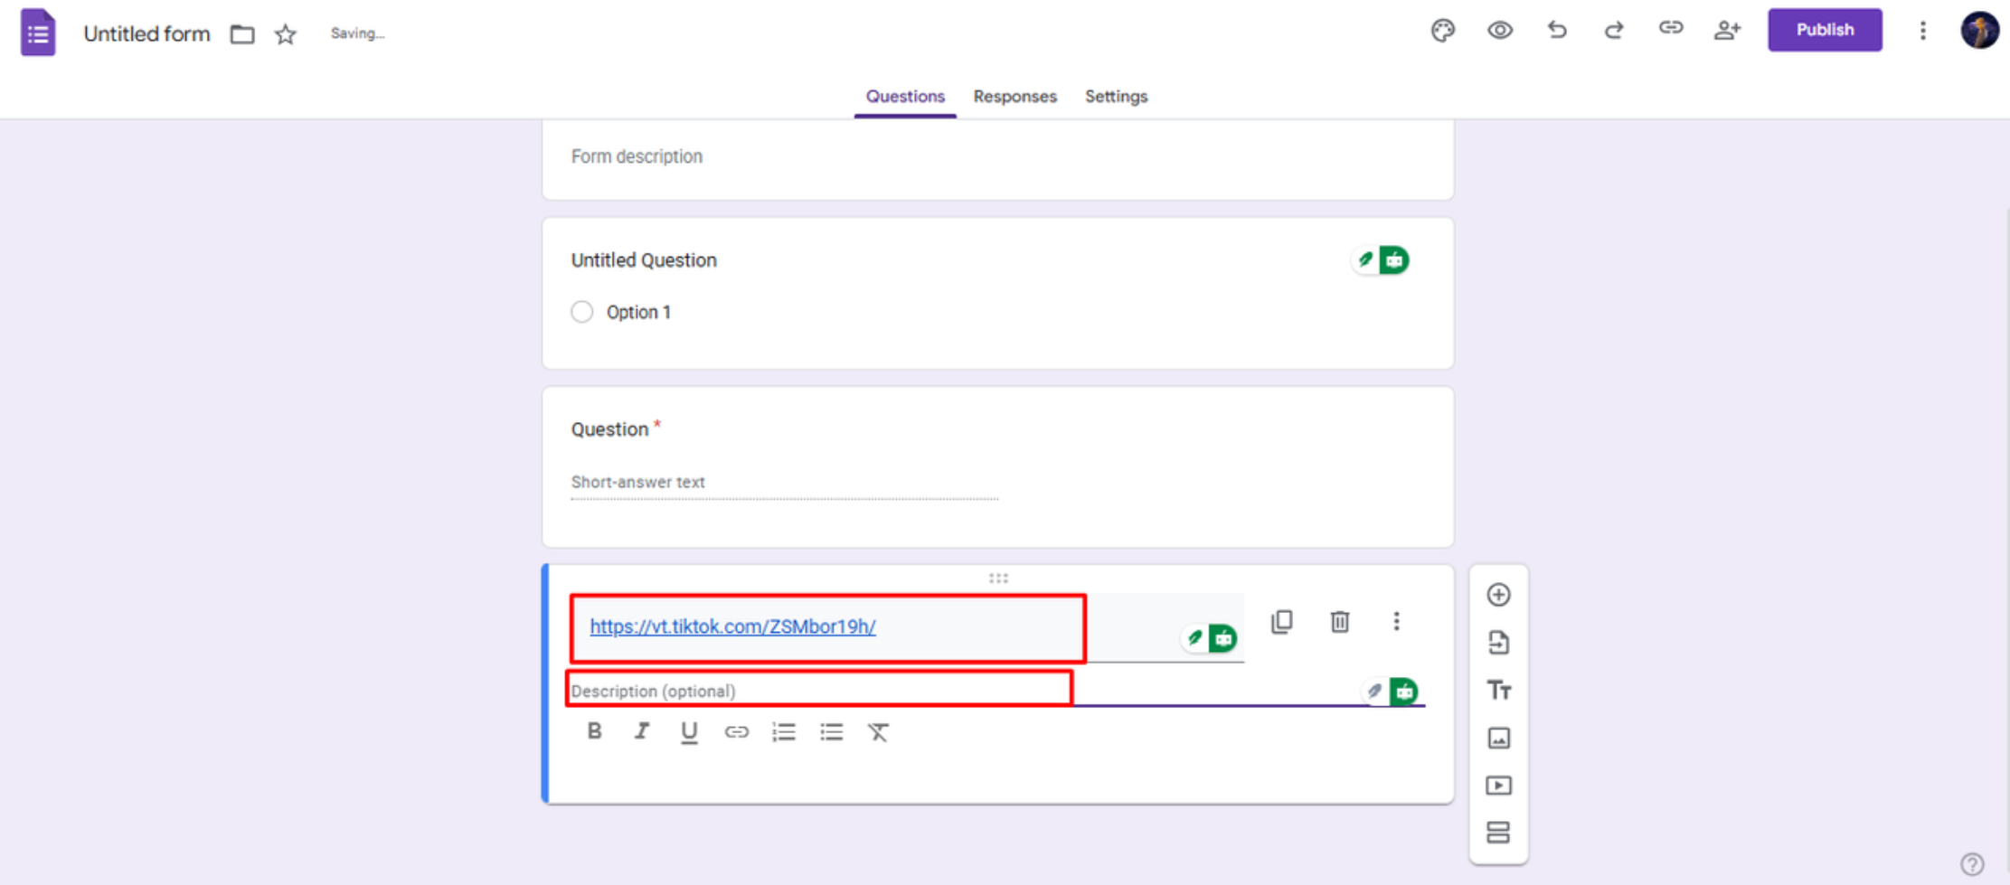
Task: Duplicate the TikTok link question
Action: 1282,622
